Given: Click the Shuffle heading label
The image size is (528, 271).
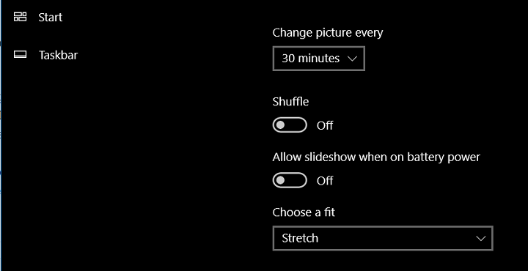Looking at the screenshot, I should (290, 101).
